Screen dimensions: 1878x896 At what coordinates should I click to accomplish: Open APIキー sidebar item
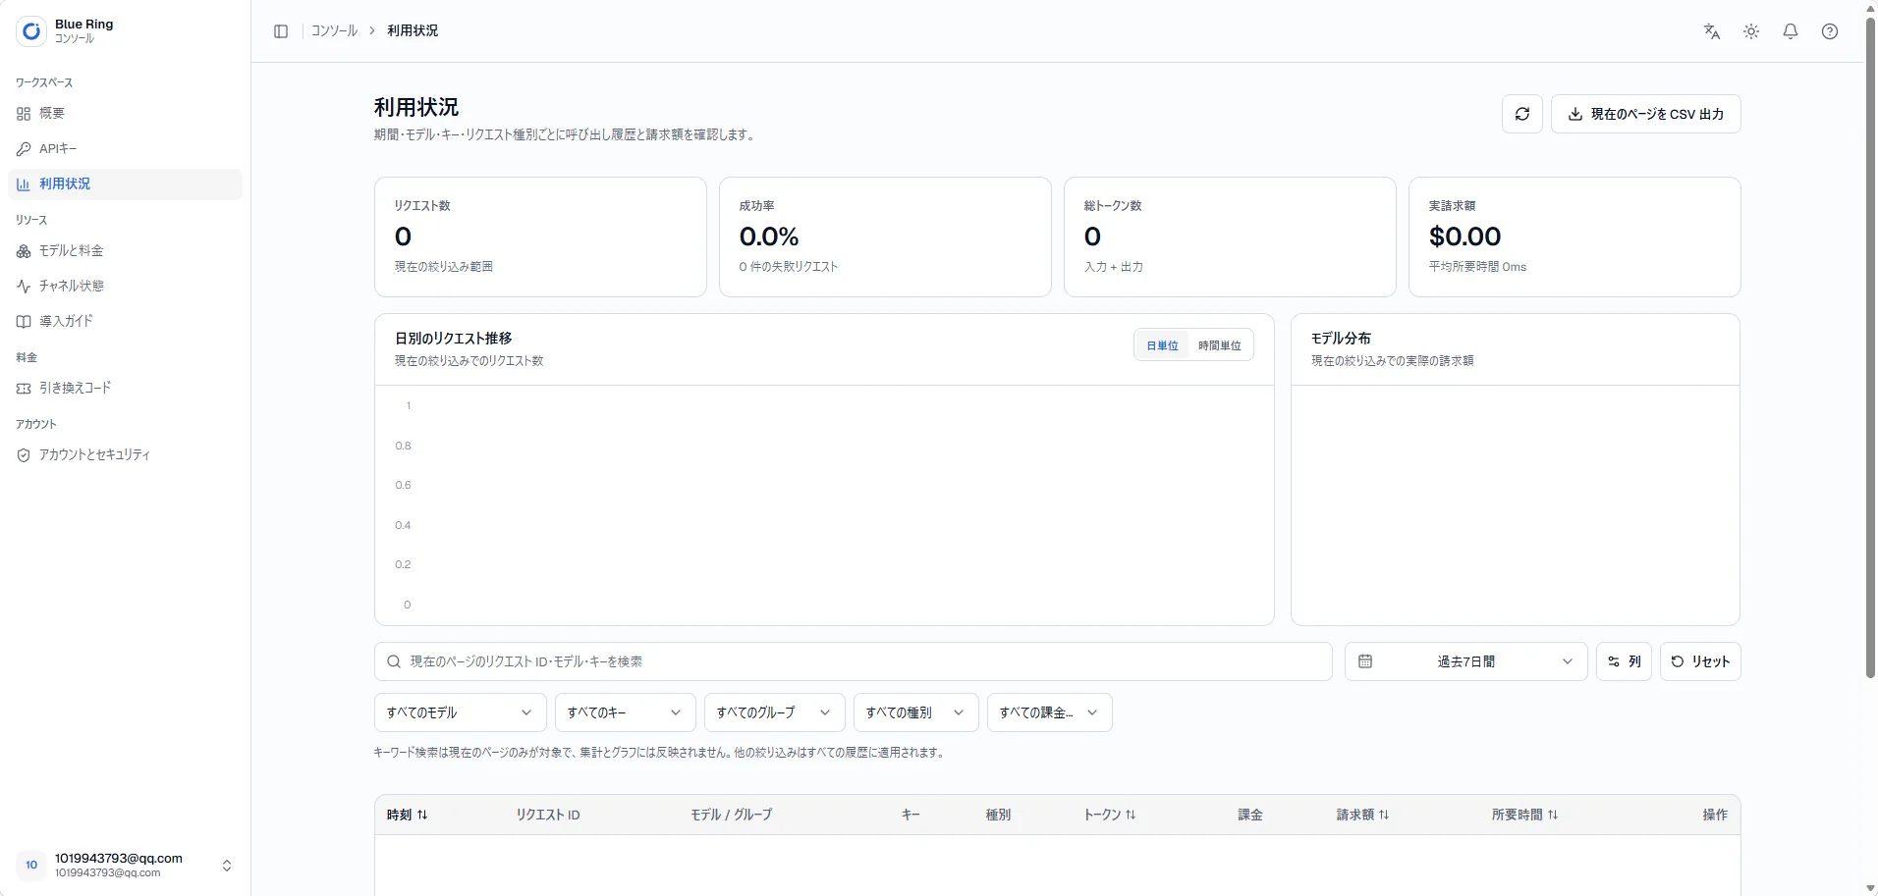click(x=125, y=149)
